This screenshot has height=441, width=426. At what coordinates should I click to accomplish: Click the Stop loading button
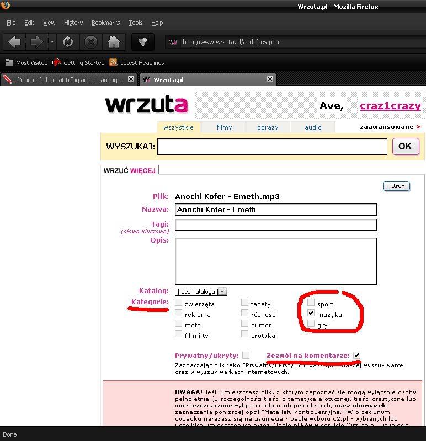[91, 42]
